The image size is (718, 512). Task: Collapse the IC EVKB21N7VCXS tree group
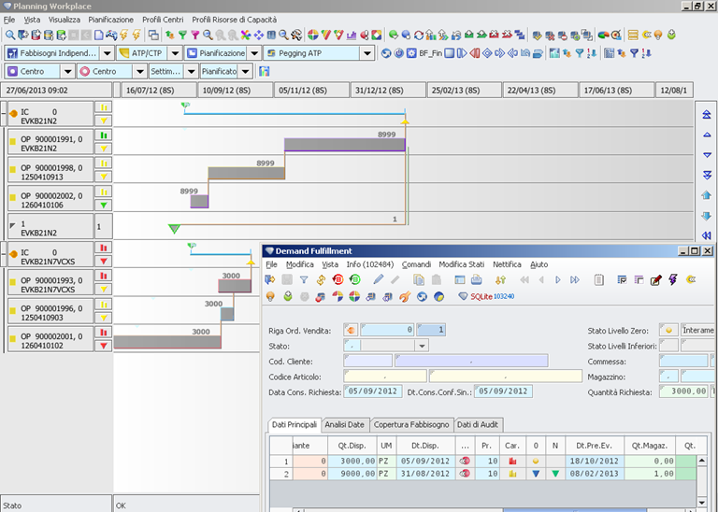coord(5,252)
